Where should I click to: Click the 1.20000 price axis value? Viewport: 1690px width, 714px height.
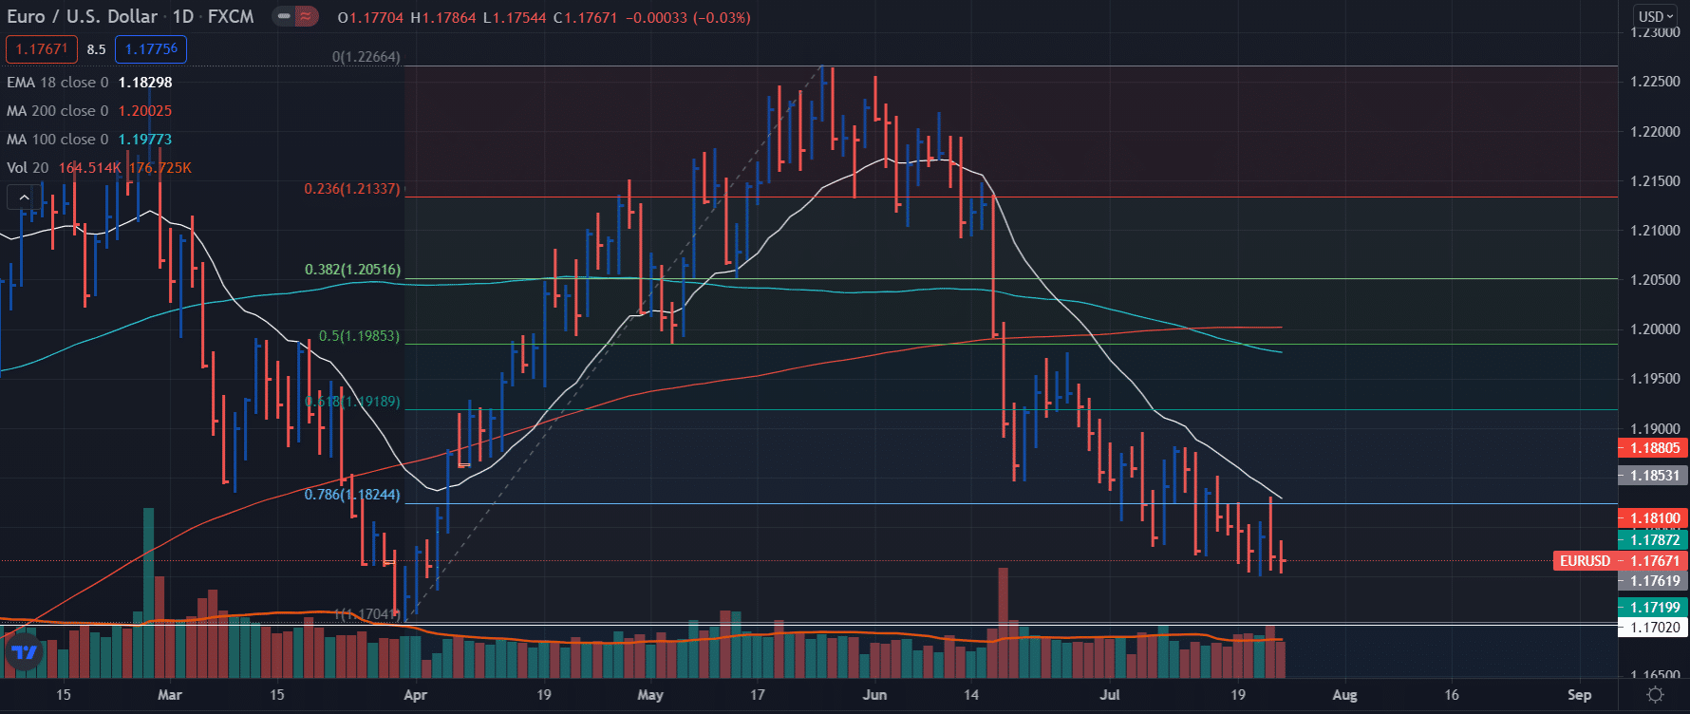point(1655,329)
